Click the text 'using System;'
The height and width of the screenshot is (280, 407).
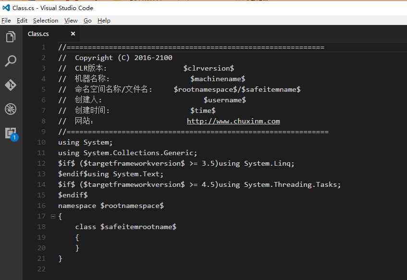coord(85,143)
